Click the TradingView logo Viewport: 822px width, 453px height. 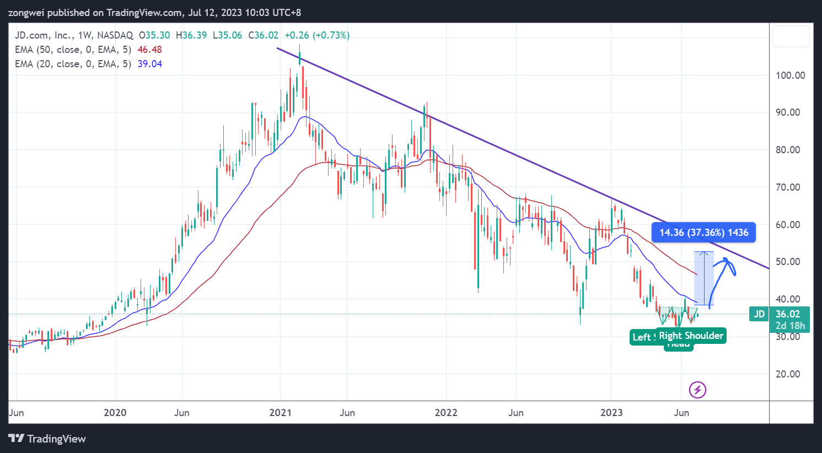pyautogui.click(x=47, y=439)
